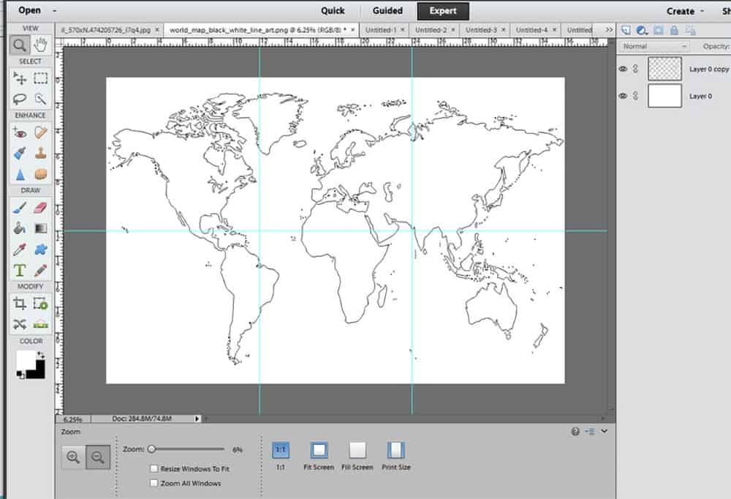Switch to the Quick editing mode tab
The image size is (731, 499).
(333, 10)
